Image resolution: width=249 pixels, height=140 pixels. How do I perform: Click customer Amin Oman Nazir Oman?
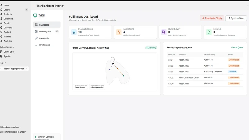189,78
